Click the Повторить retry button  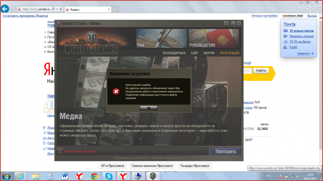[x=226, y=152]
